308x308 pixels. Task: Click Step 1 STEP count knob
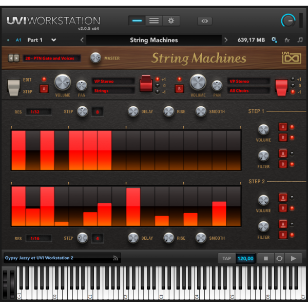tap(82, 111)
